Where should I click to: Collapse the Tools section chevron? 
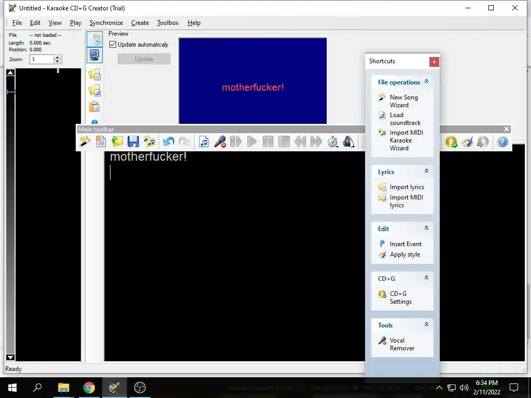(426, 324)
